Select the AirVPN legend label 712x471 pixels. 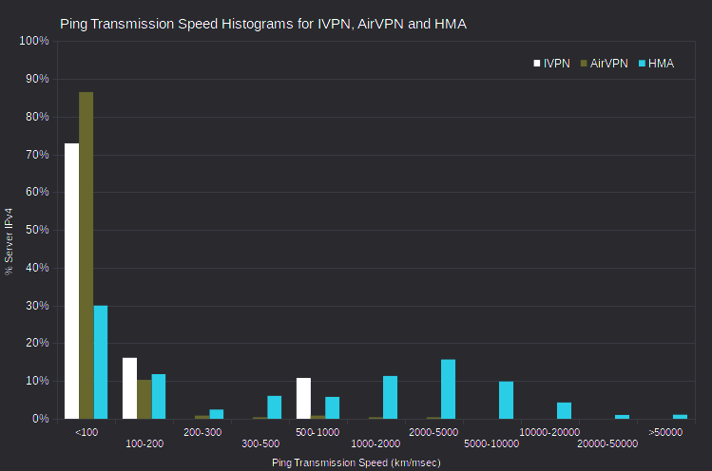tap(608, 64)
